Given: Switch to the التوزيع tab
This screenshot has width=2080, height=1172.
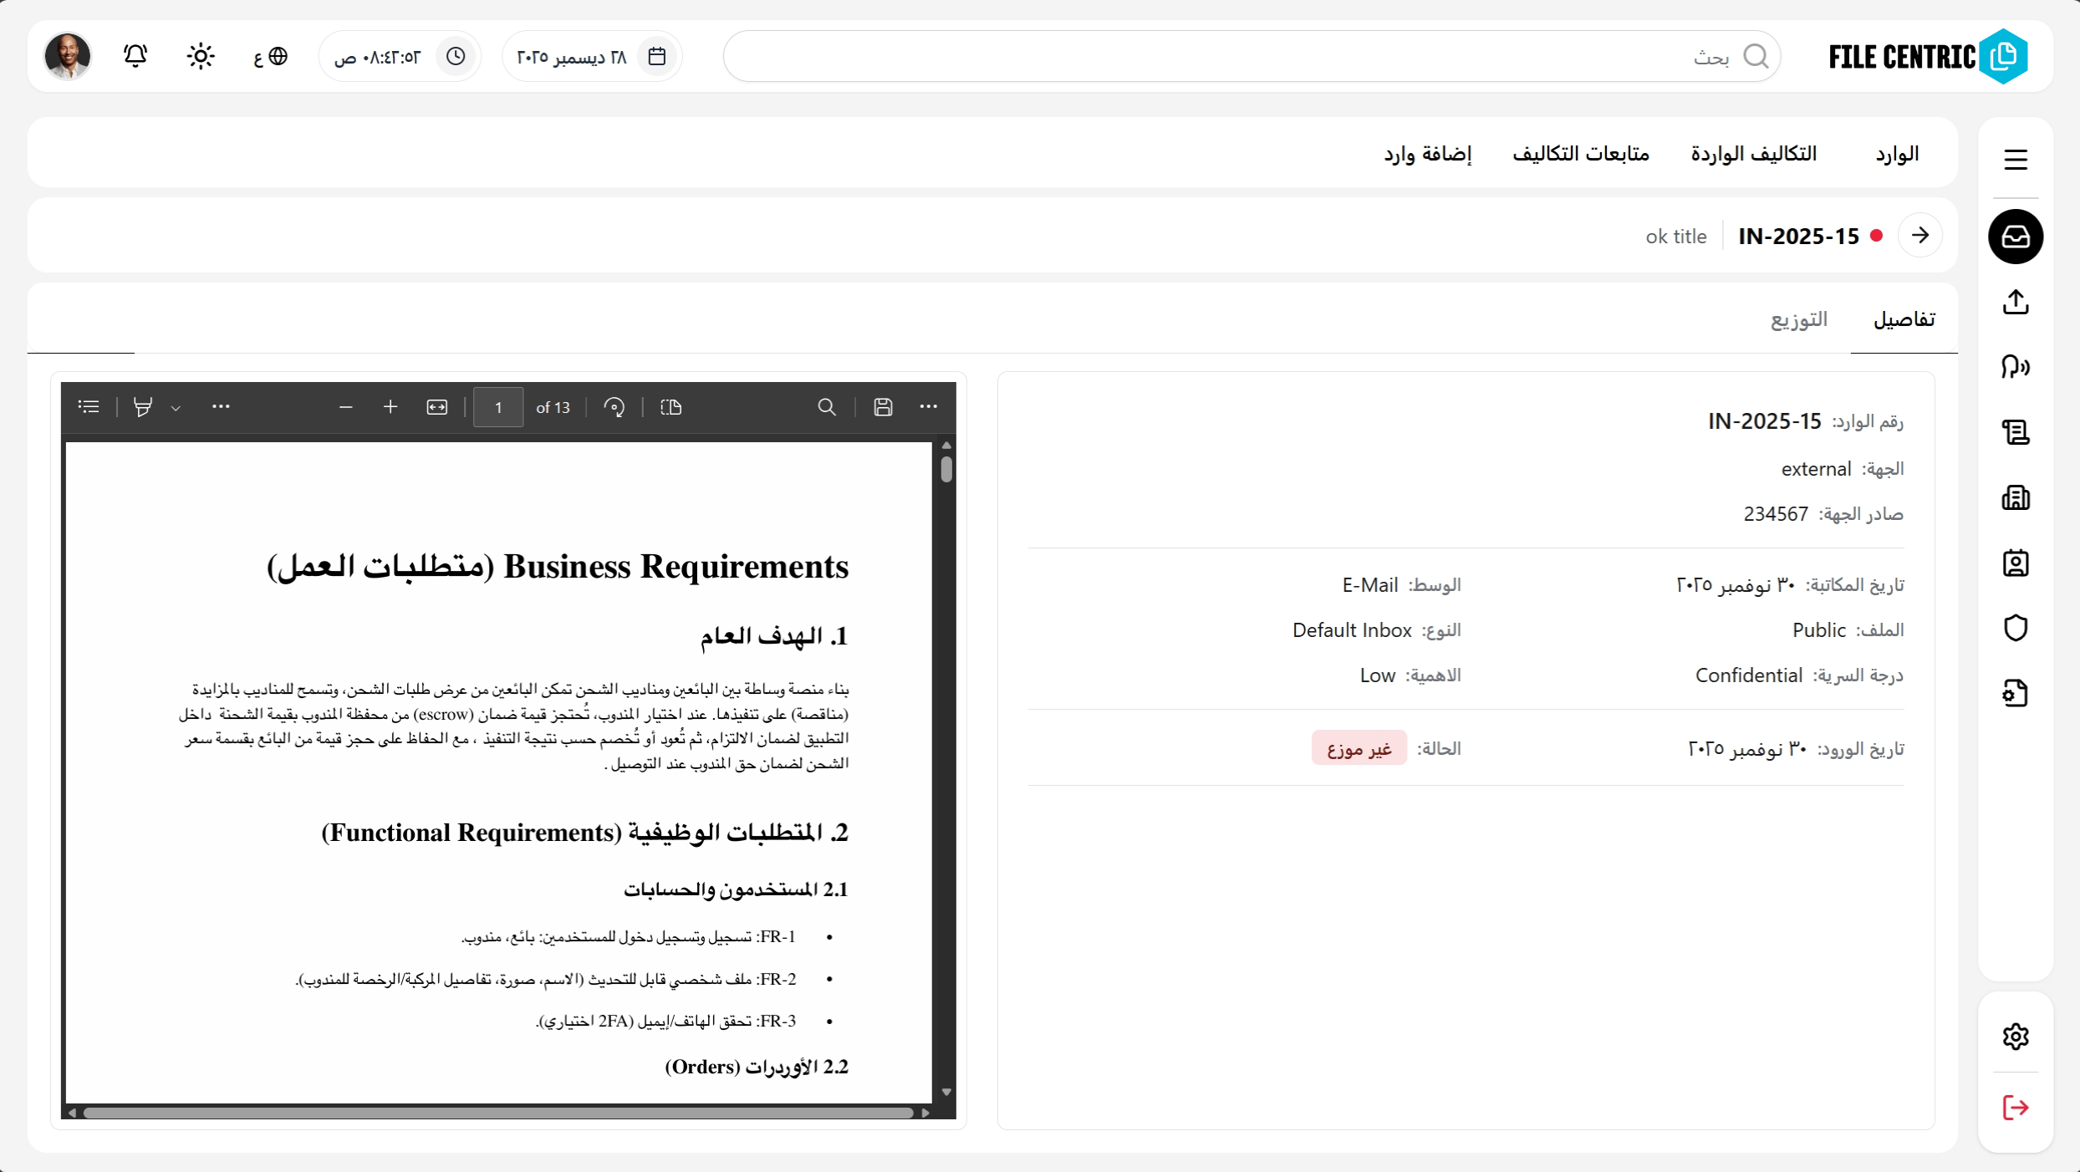Looking at the screenshot, I should point(1798,319).
